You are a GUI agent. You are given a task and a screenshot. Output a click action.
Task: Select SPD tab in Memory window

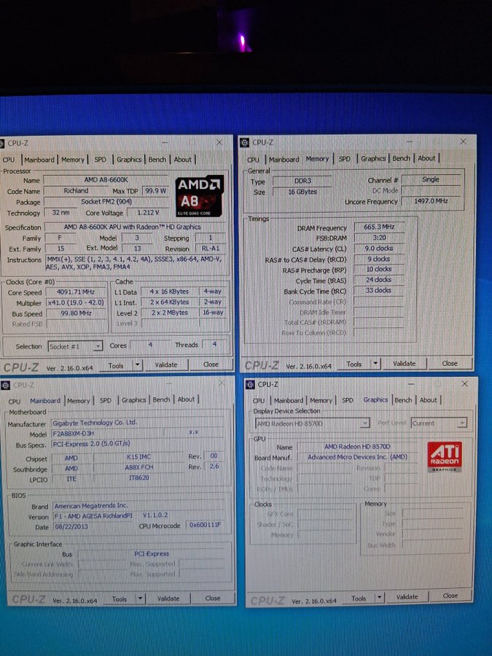(x=344, y=159)
